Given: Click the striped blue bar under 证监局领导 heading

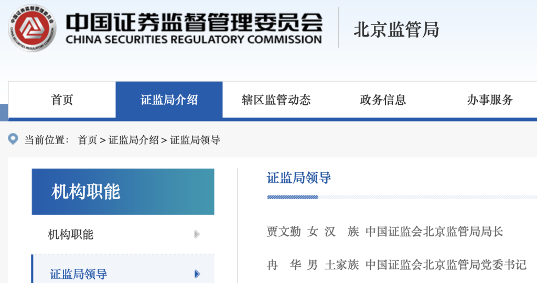Looking at the screenshot, I should point(292,198).
